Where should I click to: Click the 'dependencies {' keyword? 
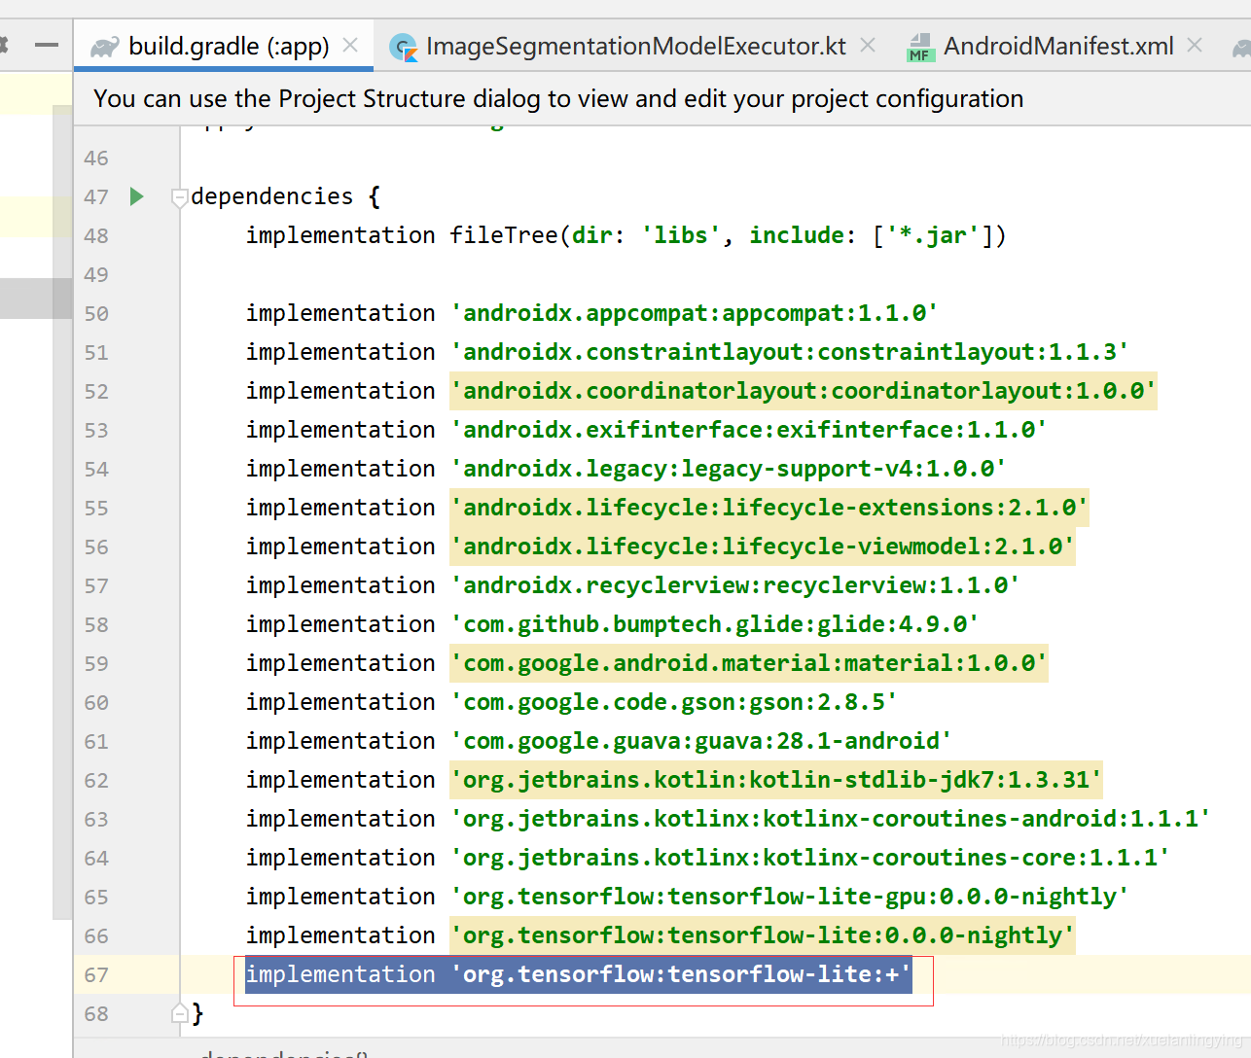coord(285,196)
